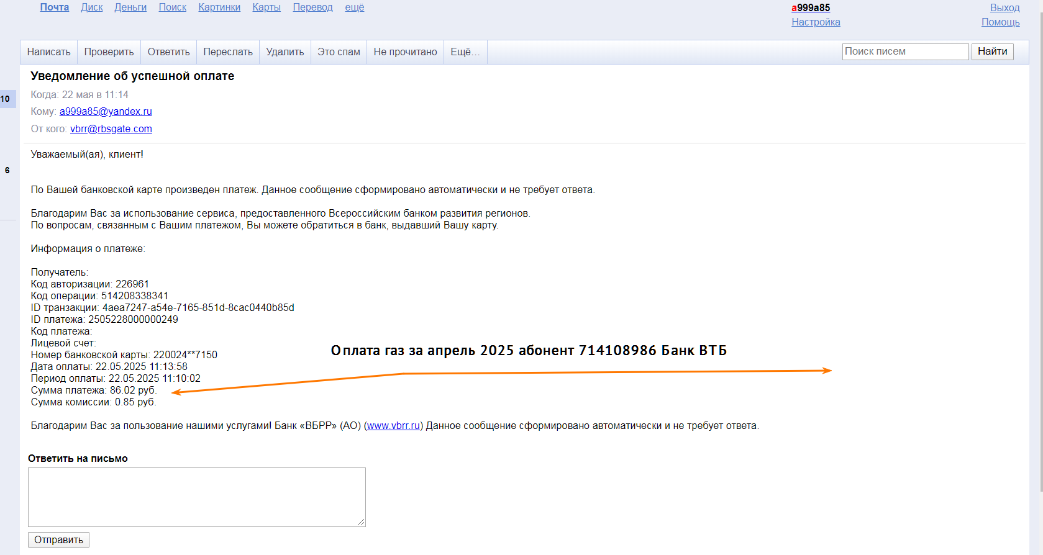Expand more services via ещё
The image size is (1043, 555).
[355, 7]
